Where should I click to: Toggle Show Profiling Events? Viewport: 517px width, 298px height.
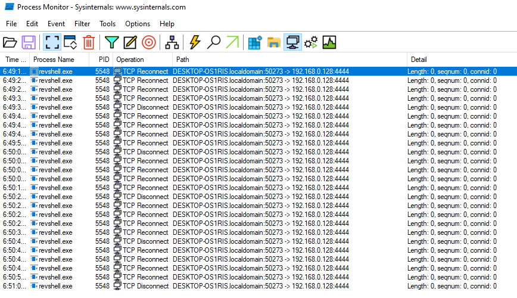click(329, 42)
